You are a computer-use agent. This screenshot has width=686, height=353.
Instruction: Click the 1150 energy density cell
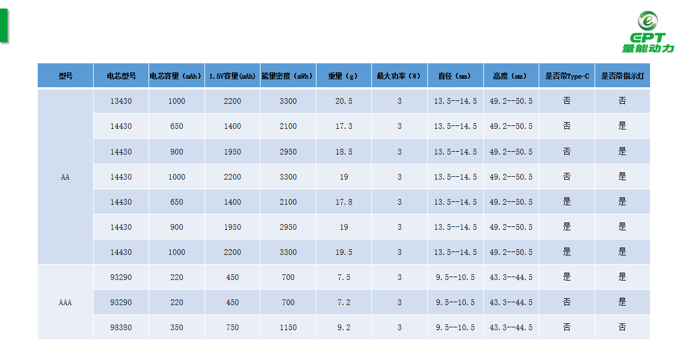coord(288,327)
